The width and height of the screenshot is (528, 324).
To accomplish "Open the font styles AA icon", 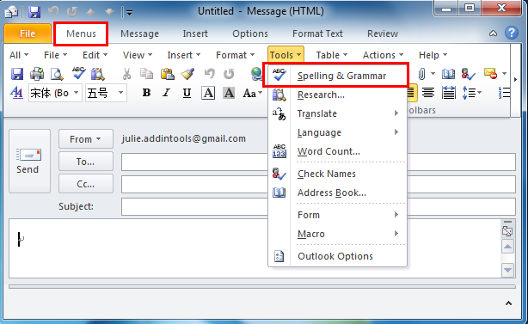I will pos(16,93).
